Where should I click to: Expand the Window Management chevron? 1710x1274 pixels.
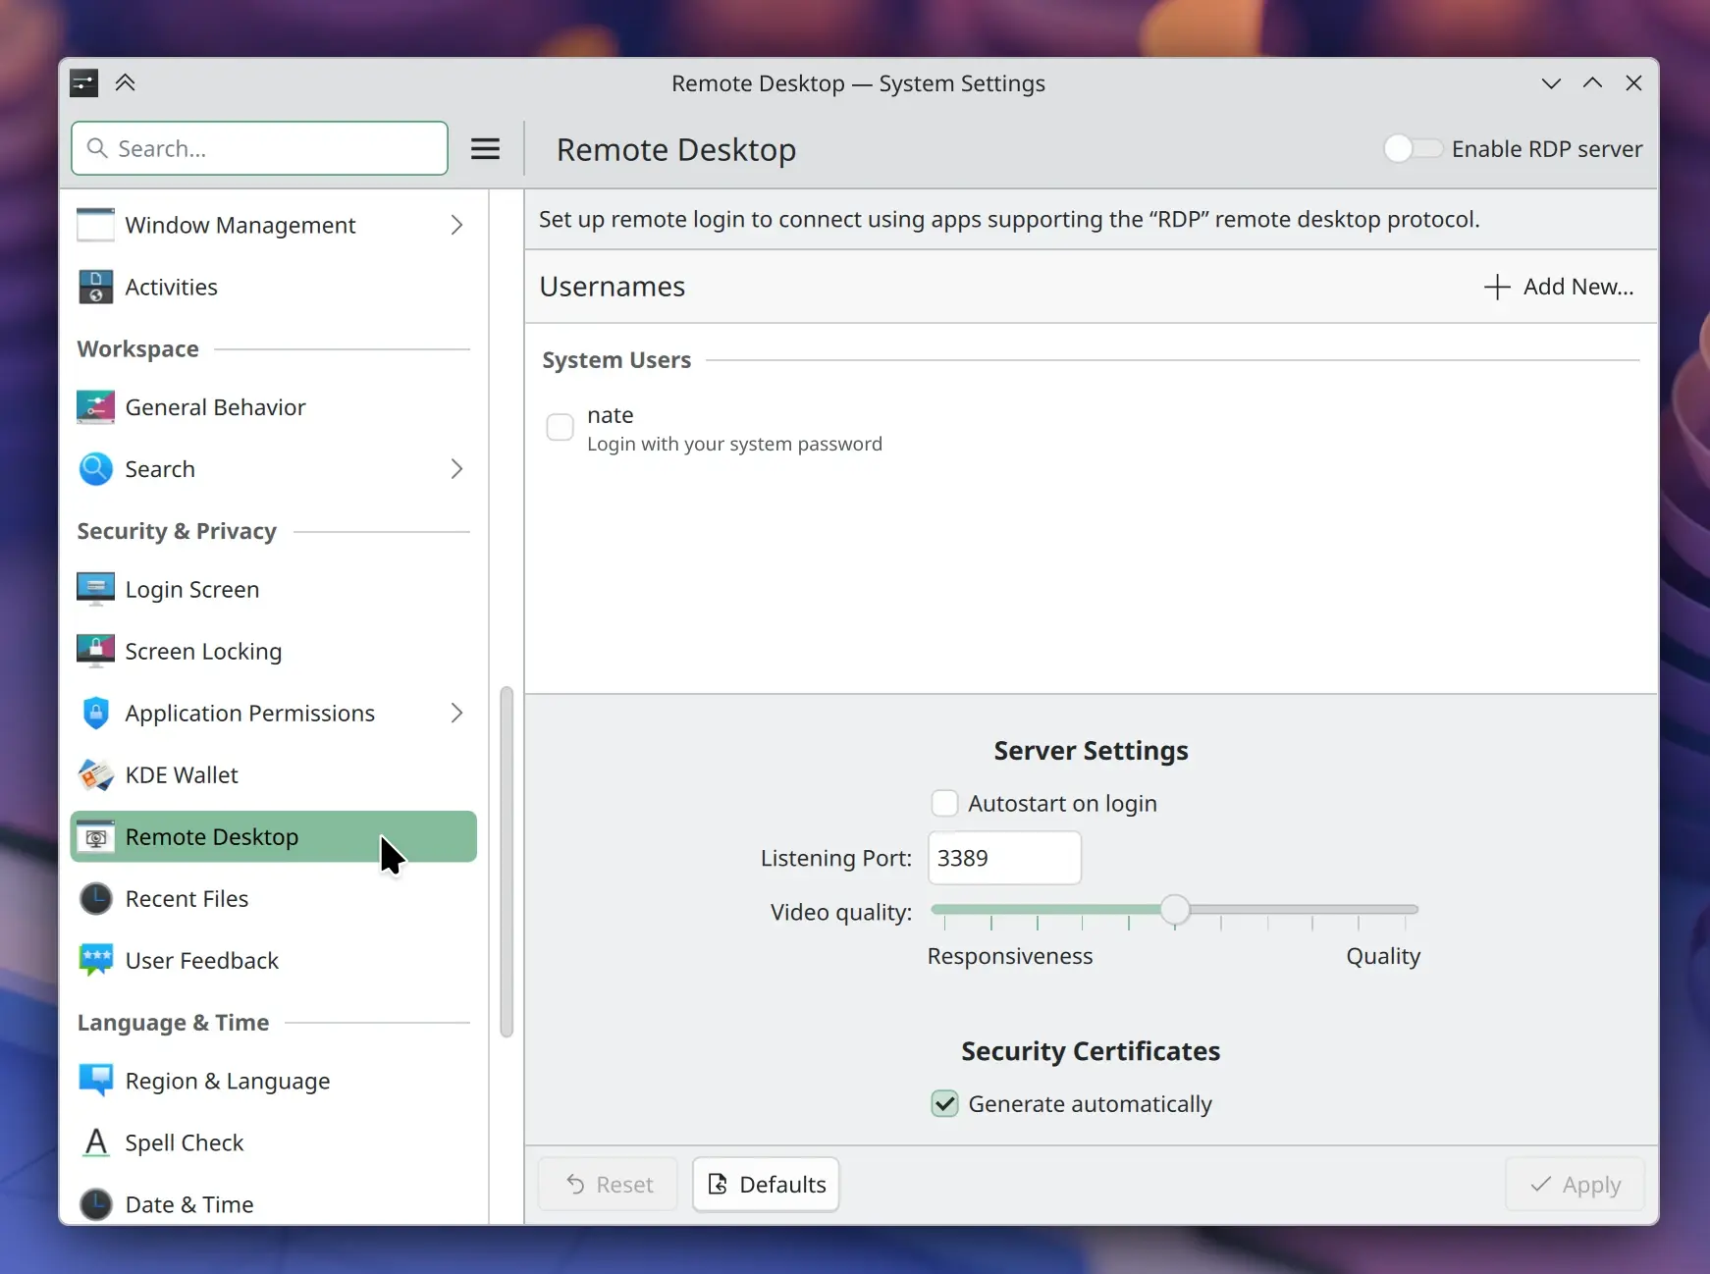tap(456, 226)
